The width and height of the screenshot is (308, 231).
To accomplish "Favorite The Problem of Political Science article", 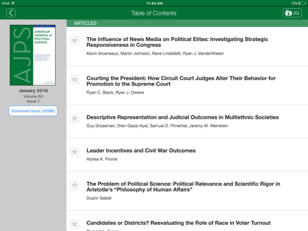I will point(74,185).
